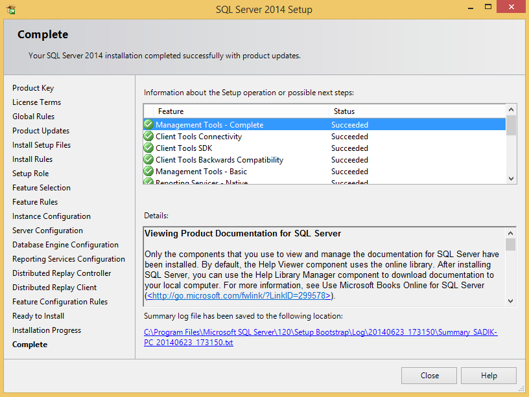This screenshot has height=397, width=529.
Task: Click the Global Rules step
Action: pos(34,117)
